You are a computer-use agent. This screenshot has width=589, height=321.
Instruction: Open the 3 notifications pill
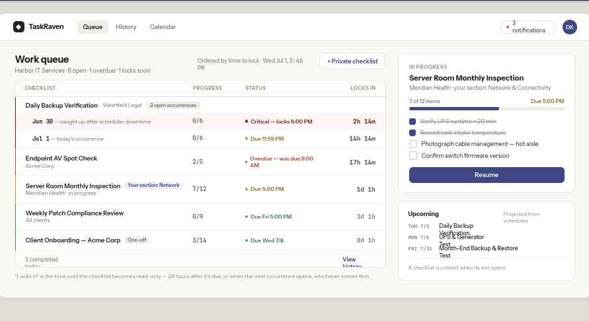528,27
